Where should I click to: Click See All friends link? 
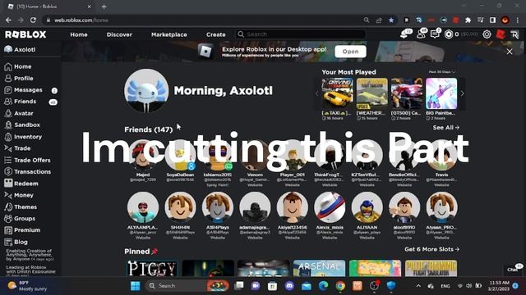pyautogui.click(x=445, y=128)
